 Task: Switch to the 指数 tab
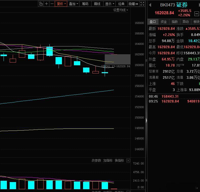coord(175,22)
